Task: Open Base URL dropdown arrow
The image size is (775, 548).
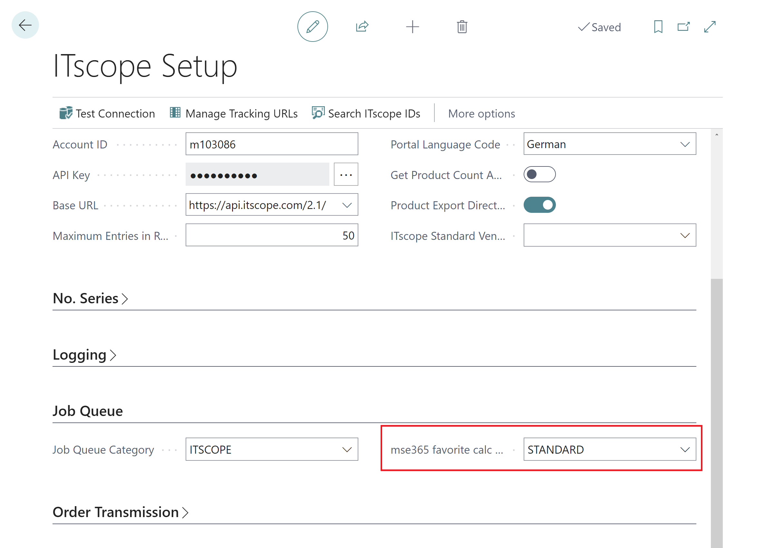Action: [347, 205]
